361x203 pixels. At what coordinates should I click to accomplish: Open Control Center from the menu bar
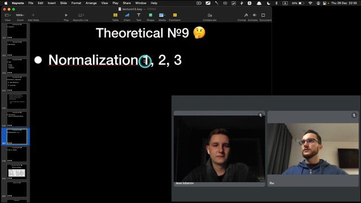coord(324,3)
